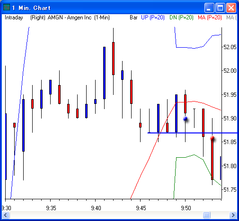Screen dimensions: 239x221
Task: Select the UP (P=20) legend label
Action: point(153,17)
